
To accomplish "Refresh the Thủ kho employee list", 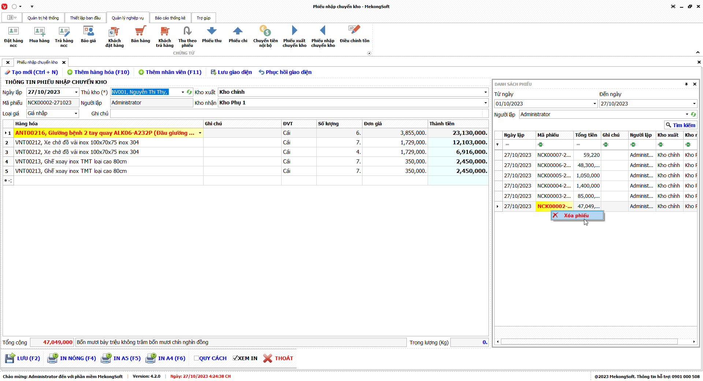I will [189, 92].
